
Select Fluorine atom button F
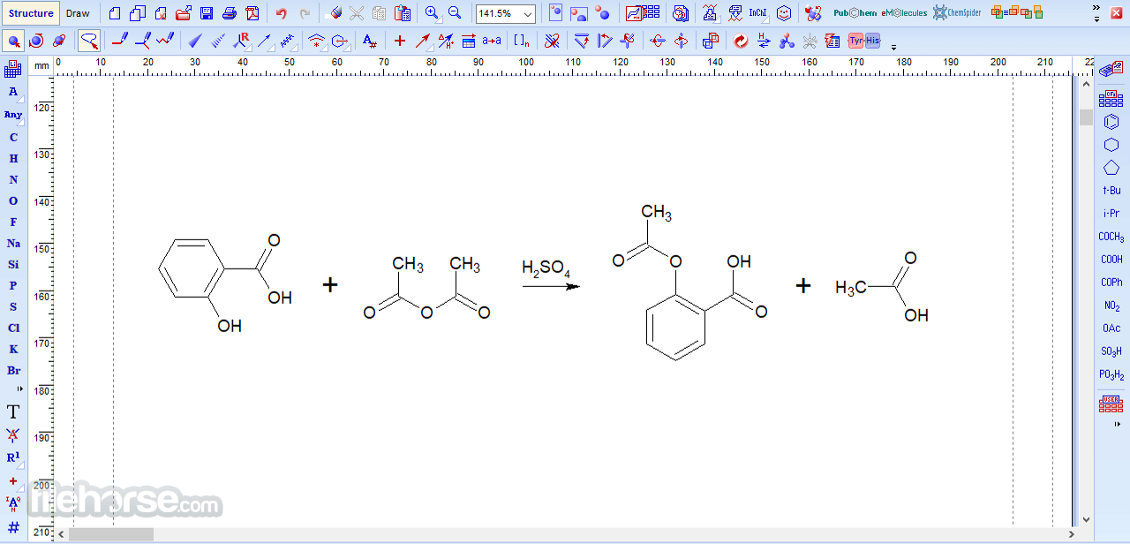[13, 222]
